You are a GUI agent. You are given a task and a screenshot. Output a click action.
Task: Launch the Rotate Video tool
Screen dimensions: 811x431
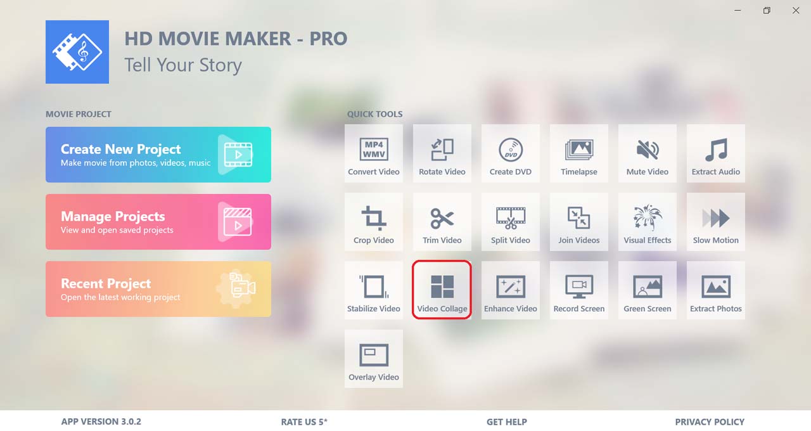(x=442, y=153)
